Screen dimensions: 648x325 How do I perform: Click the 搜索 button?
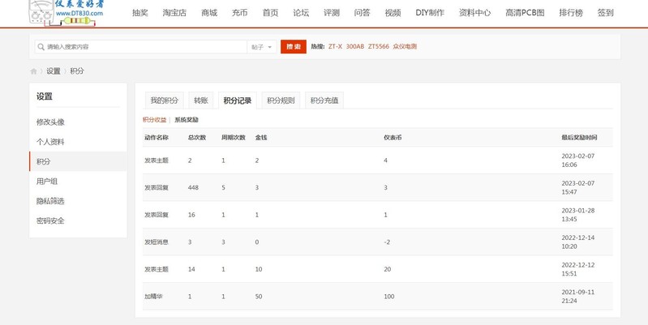click(x=294, y=47)
